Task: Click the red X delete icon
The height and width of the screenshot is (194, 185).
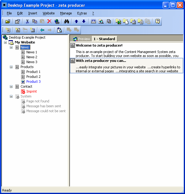Action: point(49,21)
